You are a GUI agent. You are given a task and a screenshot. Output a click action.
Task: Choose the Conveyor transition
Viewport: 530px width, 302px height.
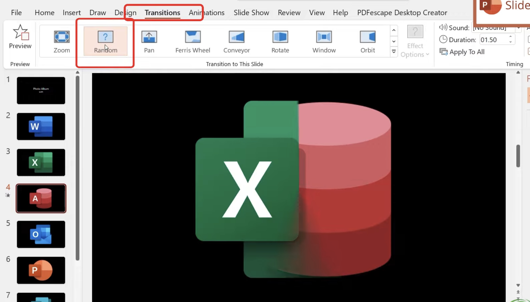(x=236, y=41)
